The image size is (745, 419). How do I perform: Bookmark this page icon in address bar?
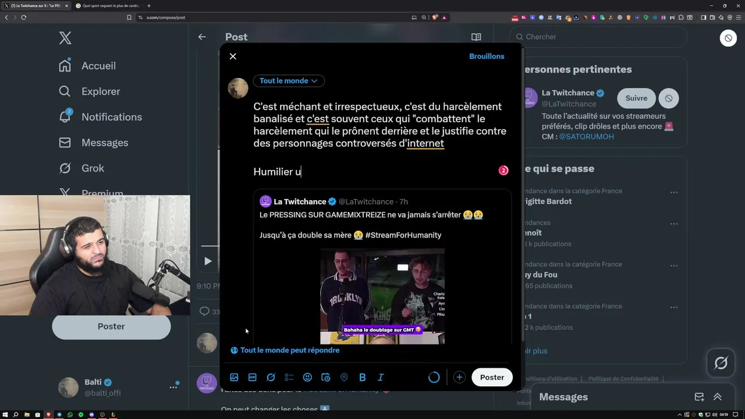click(129, 17)
